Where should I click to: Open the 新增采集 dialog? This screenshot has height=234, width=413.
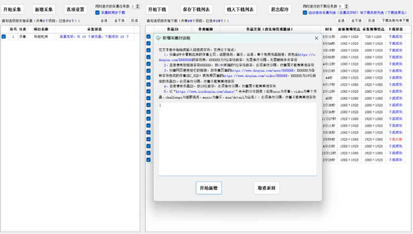45,9
